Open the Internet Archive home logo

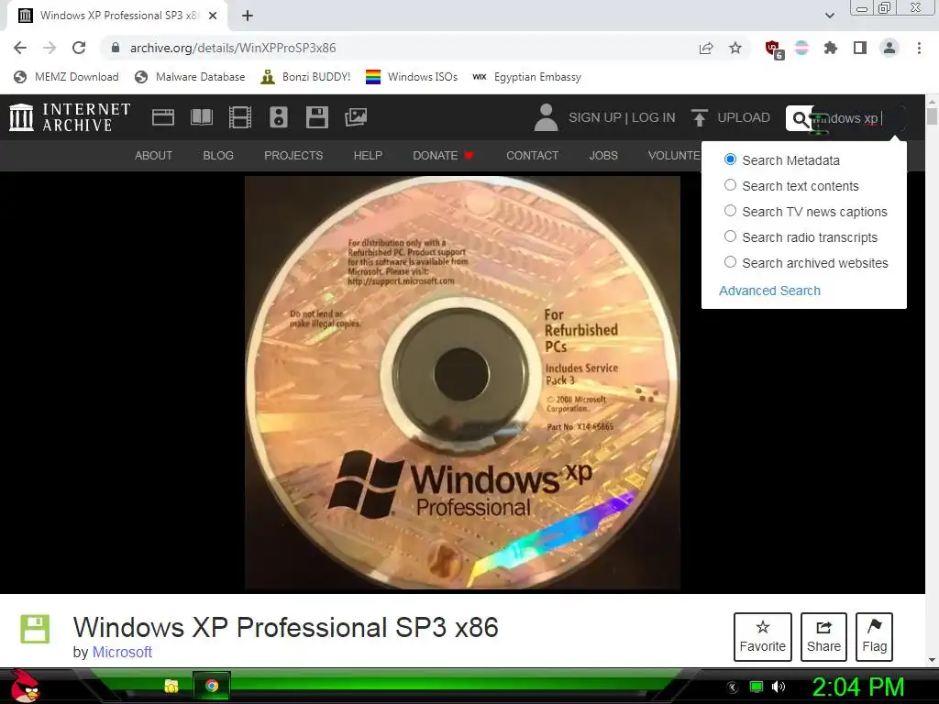click(x=70, y=117)
